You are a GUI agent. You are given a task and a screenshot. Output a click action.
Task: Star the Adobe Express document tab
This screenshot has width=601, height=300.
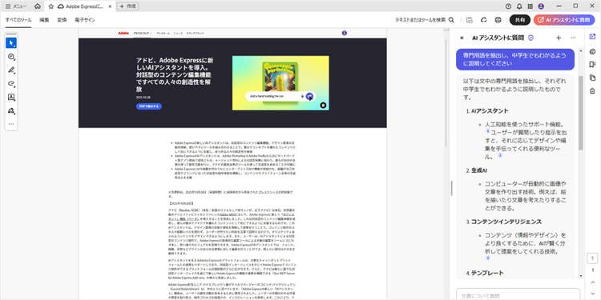[x=51, y=6]
